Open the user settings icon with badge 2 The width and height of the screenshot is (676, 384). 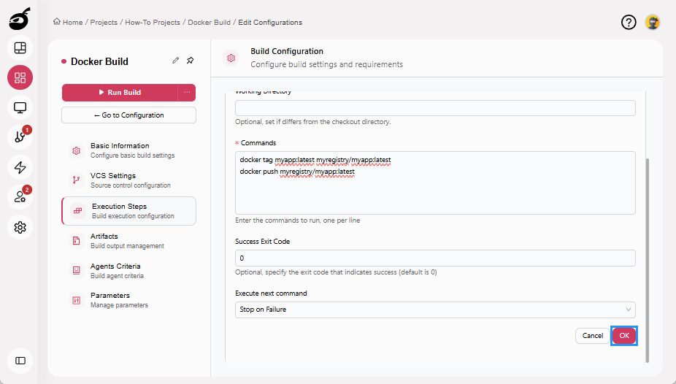click(20, 197)
